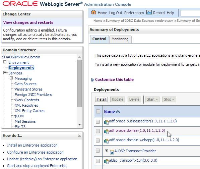
Task: Open the Start dropdown button
Action: tap(152, 99)
